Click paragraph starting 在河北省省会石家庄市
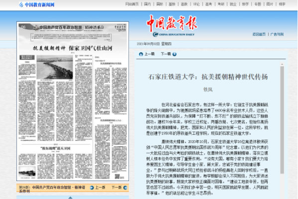This screenshot has width=298, height=199. point(207,119)
